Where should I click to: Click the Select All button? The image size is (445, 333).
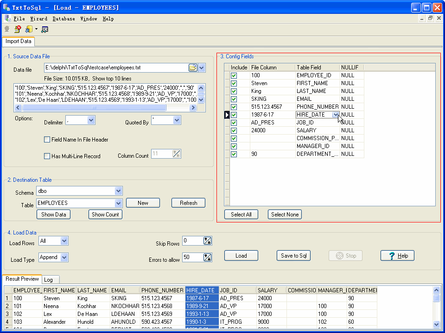coord(241,214)
